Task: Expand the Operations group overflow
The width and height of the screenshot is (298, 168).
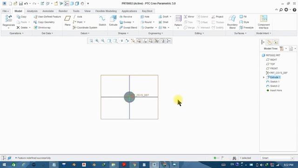Action: tap(17, 33)
